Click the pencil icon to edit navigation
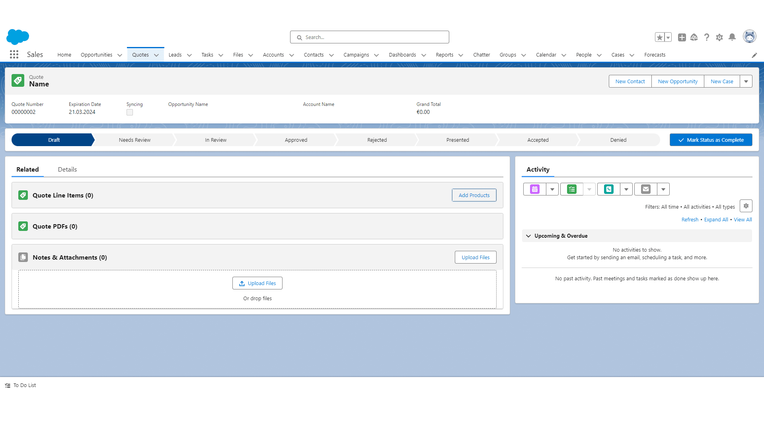Screen dimensions: 764x430 click(x=754, y=55)
